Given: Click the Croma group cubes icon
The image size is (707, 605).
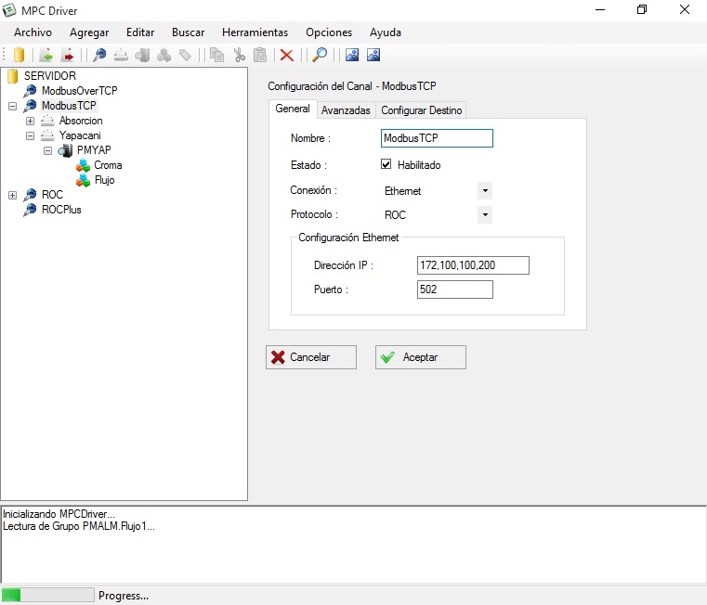Looking at the screenshot, I should click(x=83, y=165).
